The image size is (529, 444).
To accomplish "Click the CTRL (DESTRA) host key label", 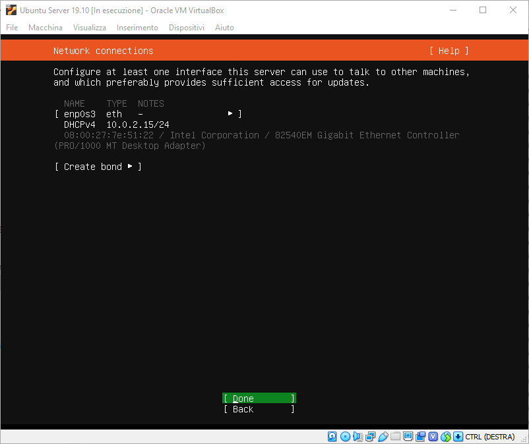I will pos(490,437).
